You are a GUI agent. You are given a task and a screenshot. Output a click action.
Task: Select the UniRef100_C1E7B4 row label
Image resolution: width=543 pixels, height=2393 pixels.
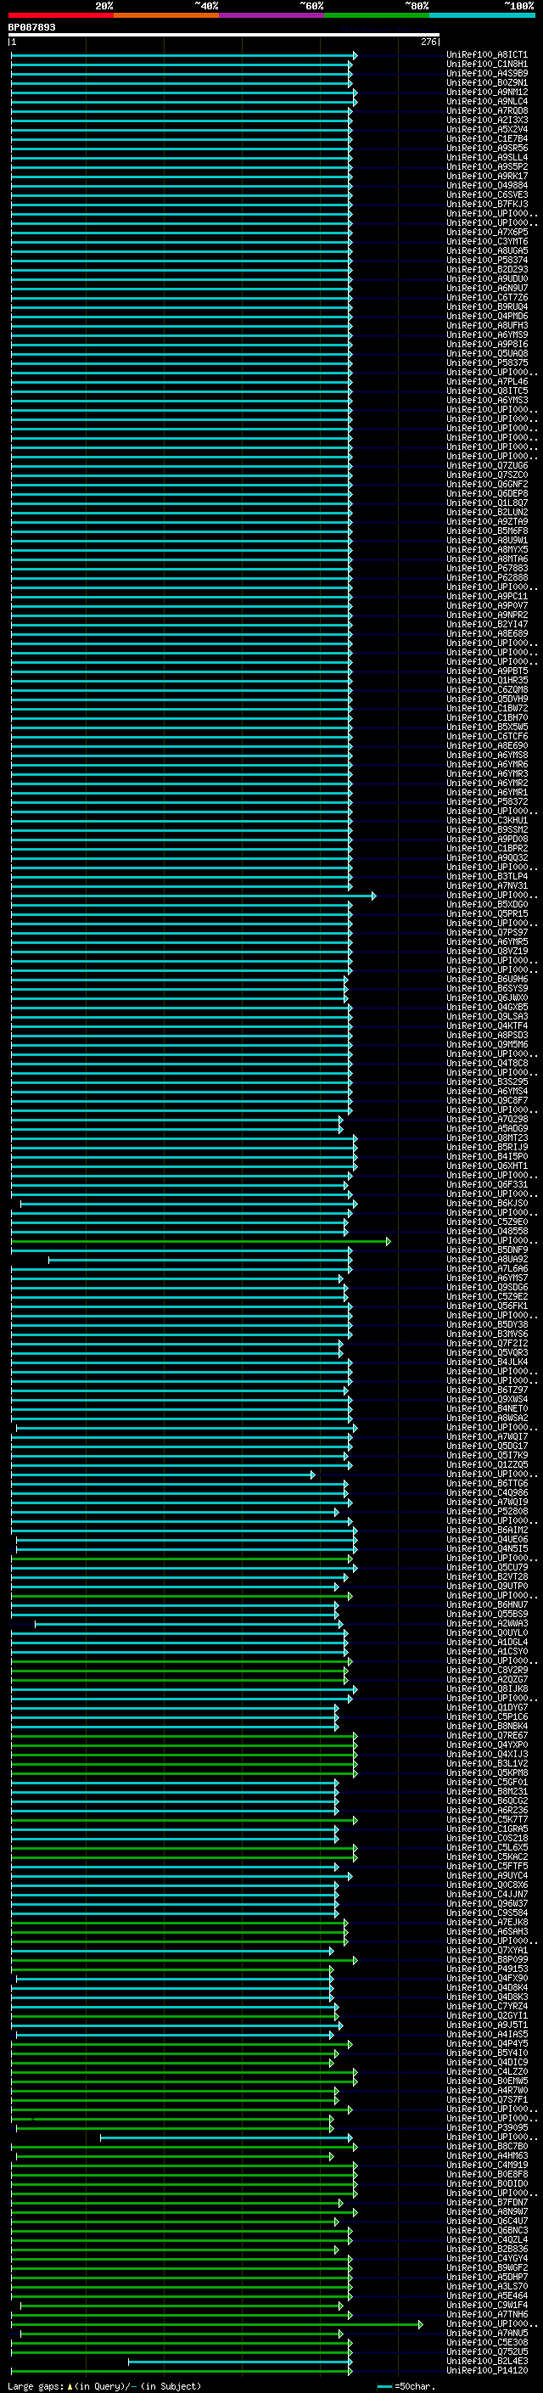point(487,138)
